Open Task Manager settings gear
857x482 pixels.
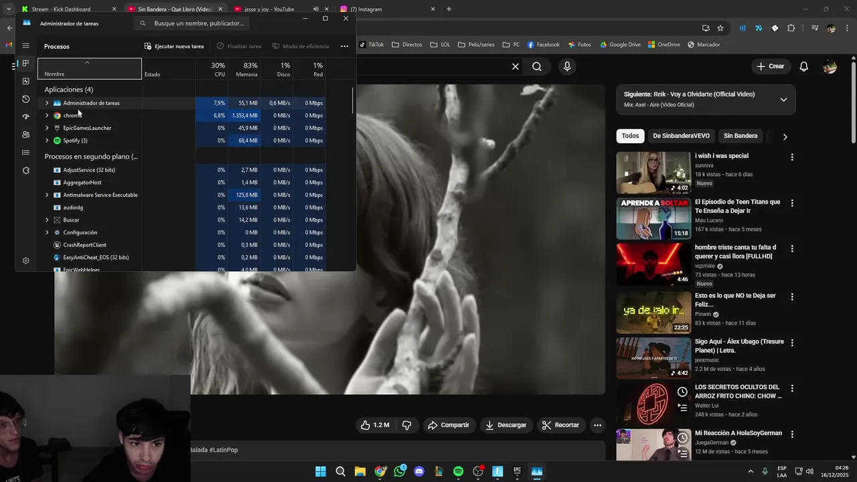[x=25, y=260]
